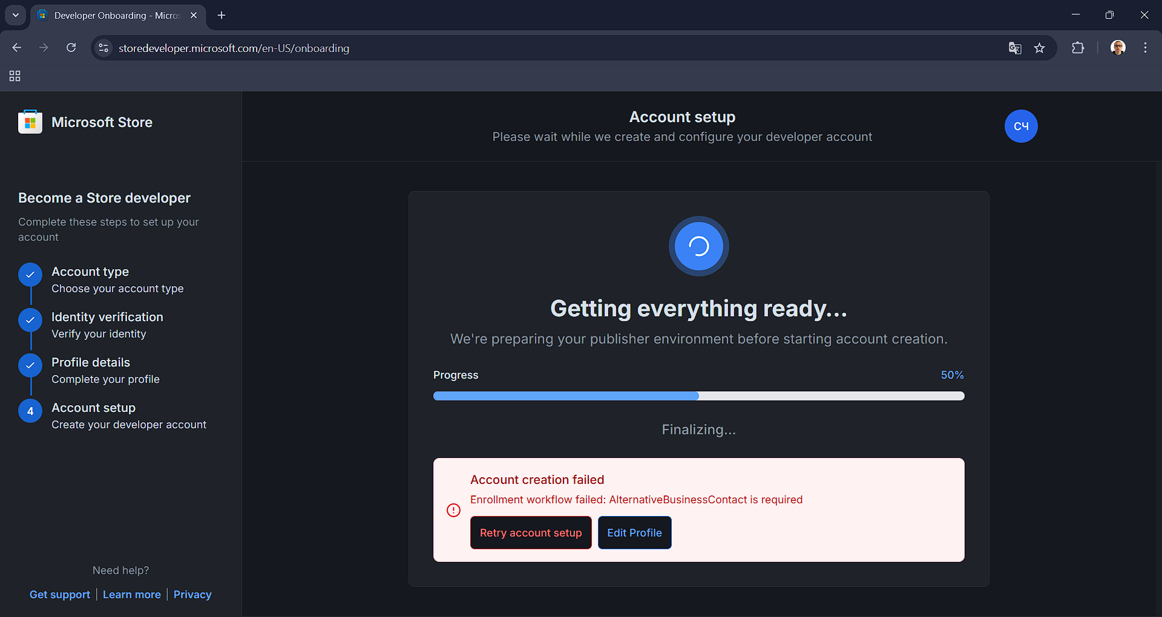
Task: Click the Microsoft Store logo icon
Action: pos(30,122)
